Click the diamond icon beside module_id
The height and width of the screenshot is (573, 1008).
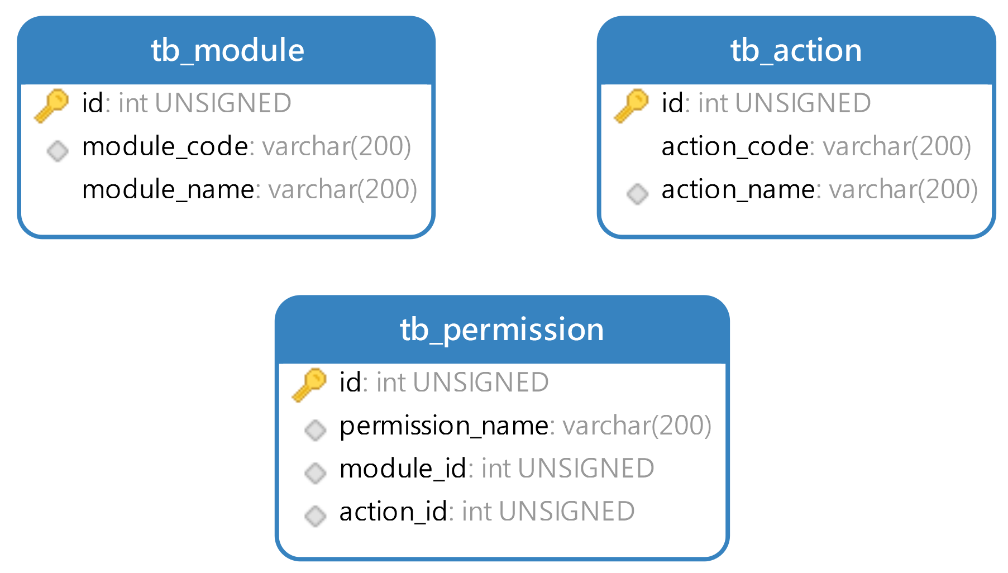coord(315,472)
